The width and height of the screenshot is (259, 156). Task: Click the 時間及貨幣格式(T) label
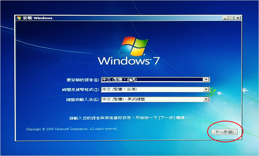click(x=81, y=90)
